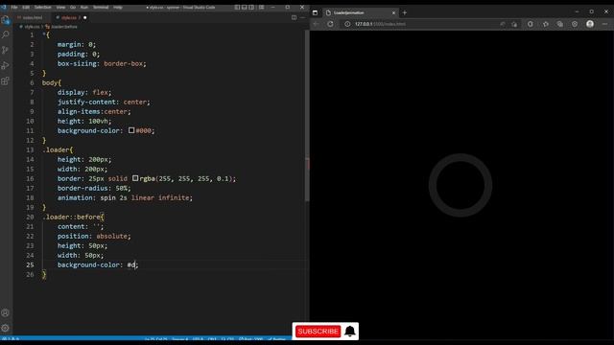Click Prettier in the status bar

pos(277,339)
